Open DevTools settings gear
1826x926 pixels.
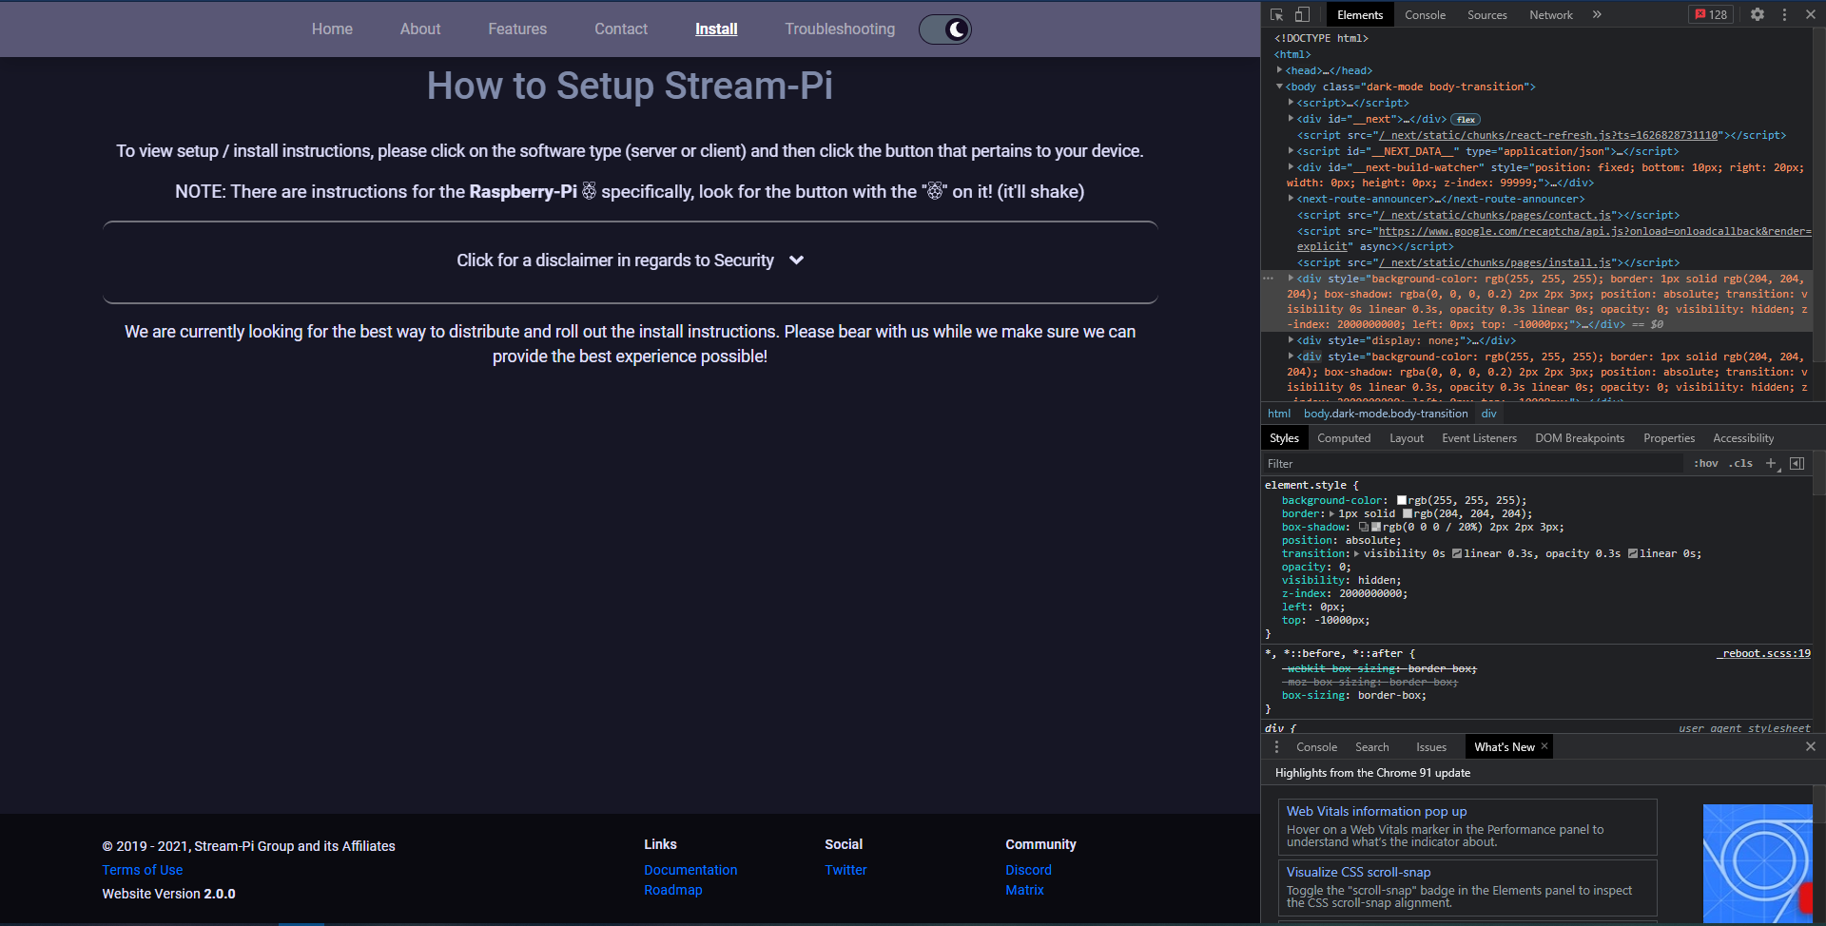tap(1758, 14)
